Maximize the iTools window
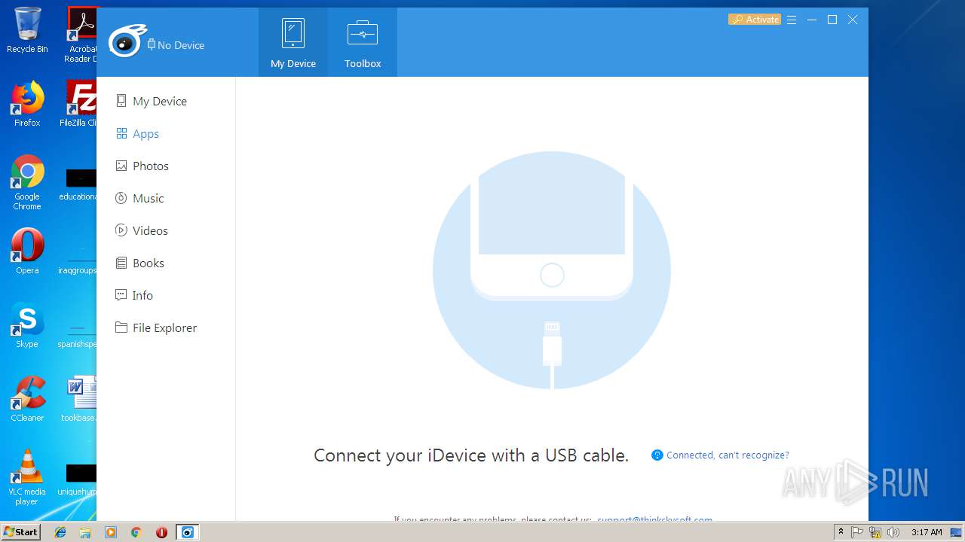This screenshot has height=542, width=965. tap(832, 20)
